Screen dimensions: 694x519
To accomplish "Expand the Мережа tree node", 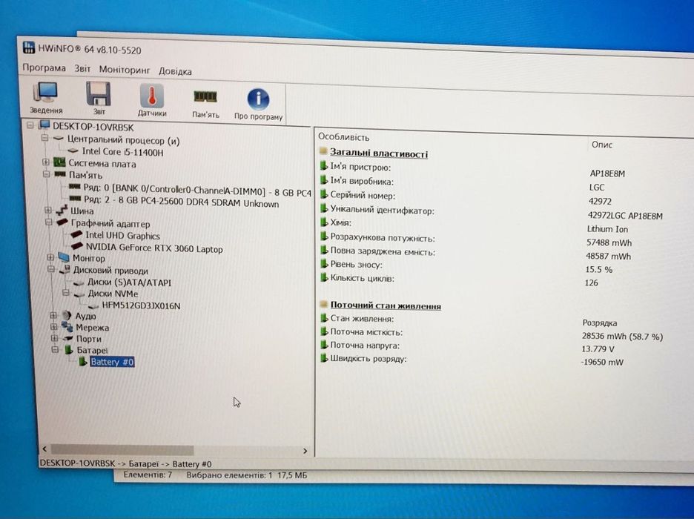I will (53, 326).
